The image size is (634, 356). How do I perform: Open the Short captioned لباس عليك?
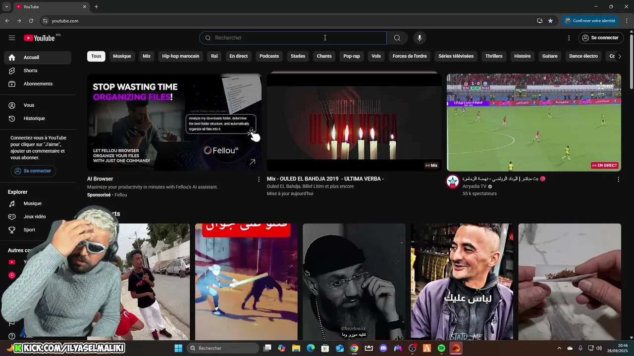[462, 282]
